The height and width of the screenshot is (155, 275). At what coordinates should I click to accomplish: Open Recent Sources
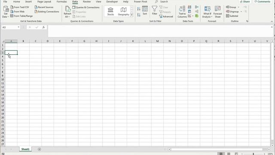pos(44,7)
